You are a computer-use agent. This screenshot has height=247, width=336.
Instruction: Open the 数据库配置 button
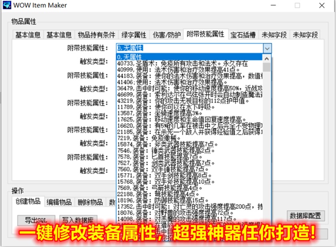pyautogui.click(x=306, y=215)
